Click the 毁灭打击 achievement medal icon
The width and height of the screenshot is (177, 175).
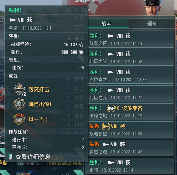[19, 89]
